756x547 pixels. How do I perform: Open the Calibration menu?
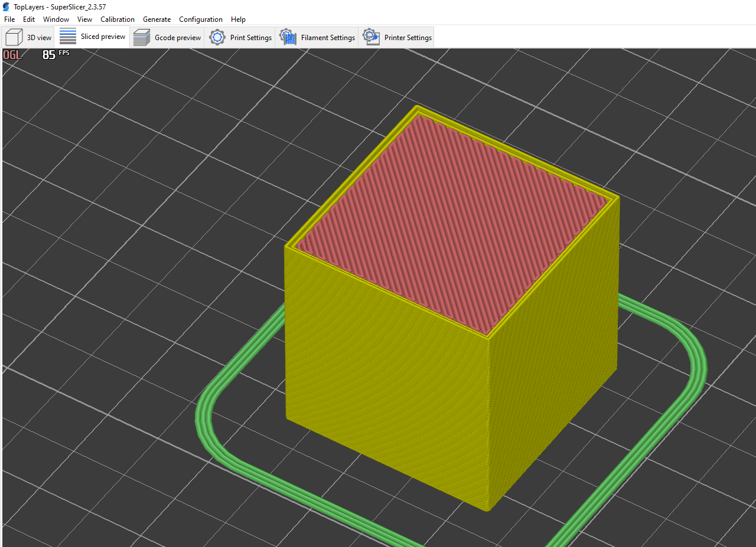point(118,19)
